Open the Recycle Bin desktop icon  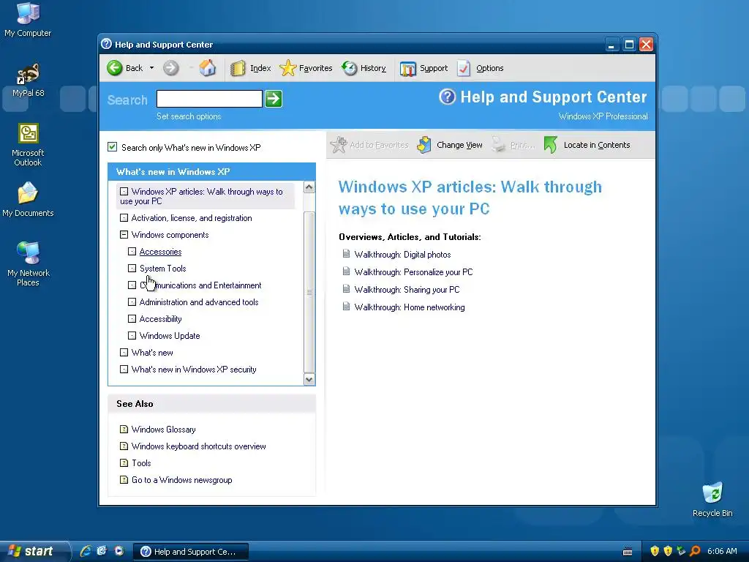click(712, 499)
